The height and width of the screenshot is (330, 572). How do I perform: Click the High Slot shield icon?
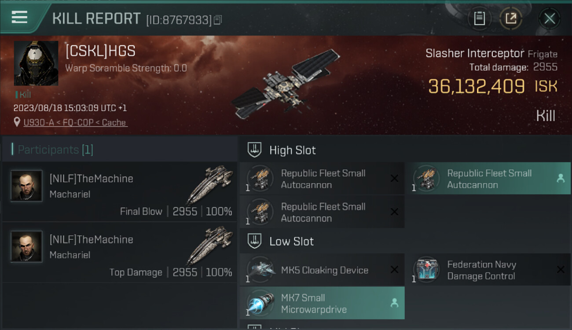tap(254, 150)
